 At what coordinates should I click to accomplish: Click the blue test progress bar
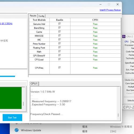click(8, 76)
